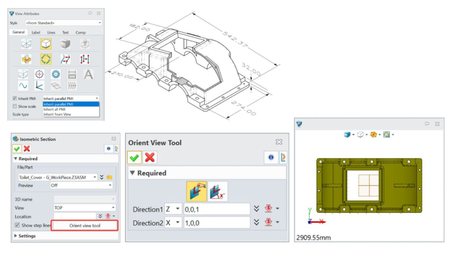The image size is (449, 253).
Task: Confirm Orient View Tool with green checkmark
Action: click(134, 157)
